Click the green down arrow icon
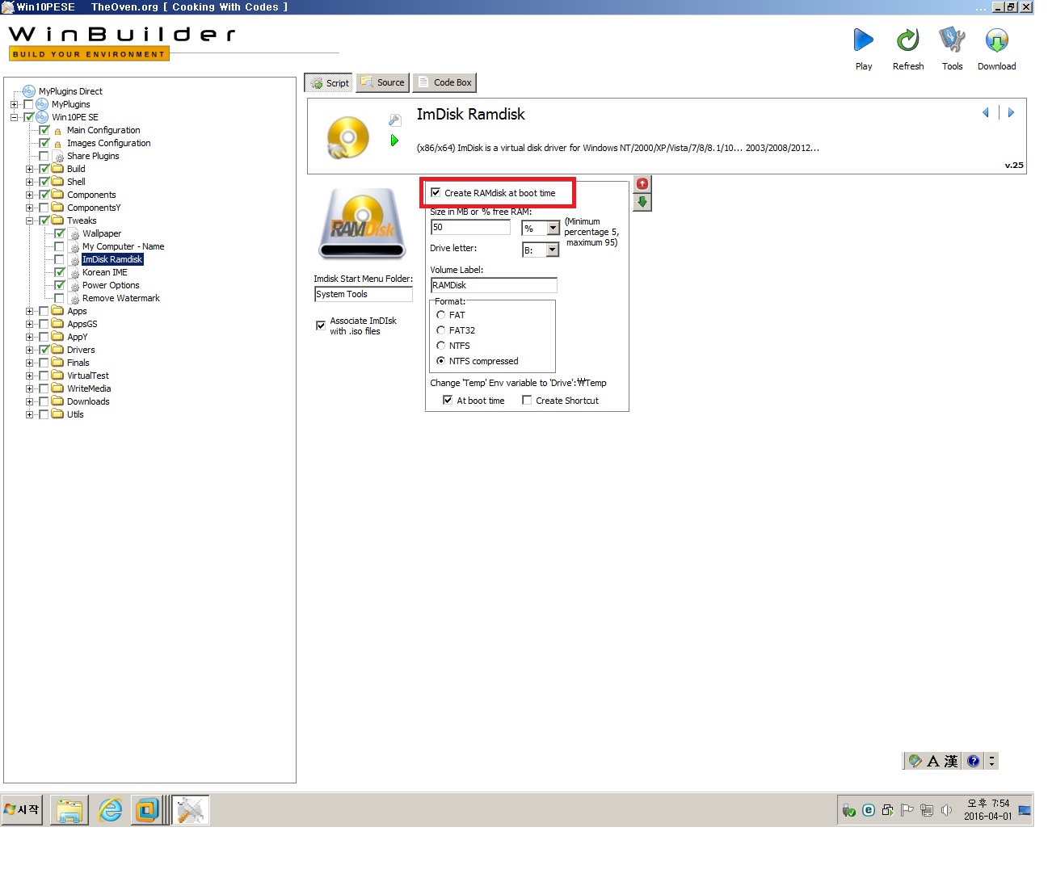Viewport: 1048px width, 886px height. tap(642, 202)
